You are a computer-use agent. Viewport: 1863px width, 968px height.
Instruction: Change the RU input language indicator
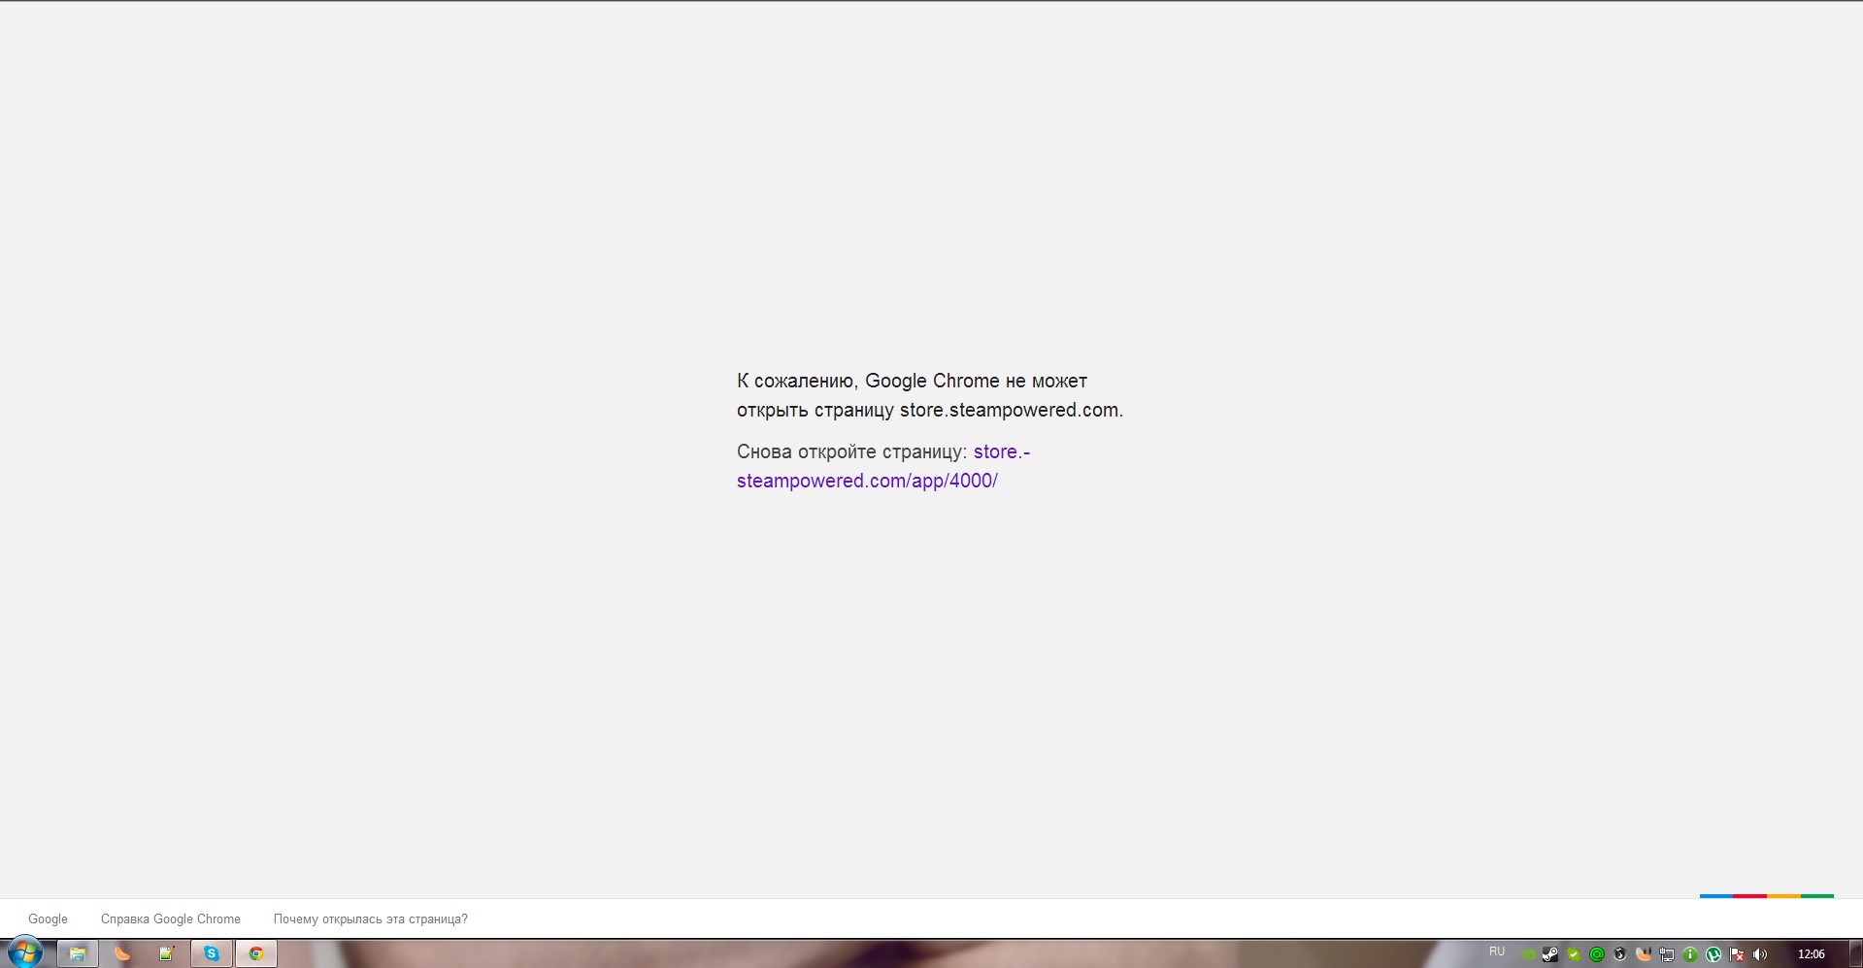pyautogui.click(x=1497, y=951)
